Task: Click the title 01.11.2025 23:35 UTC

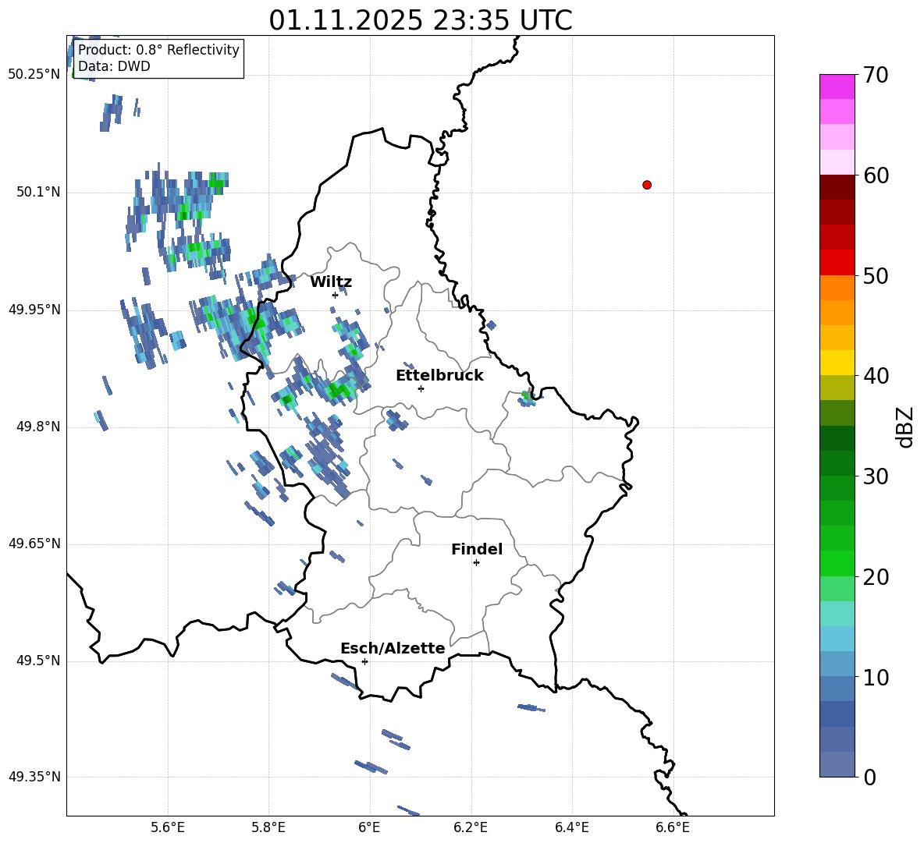Action: click(421, 20)
